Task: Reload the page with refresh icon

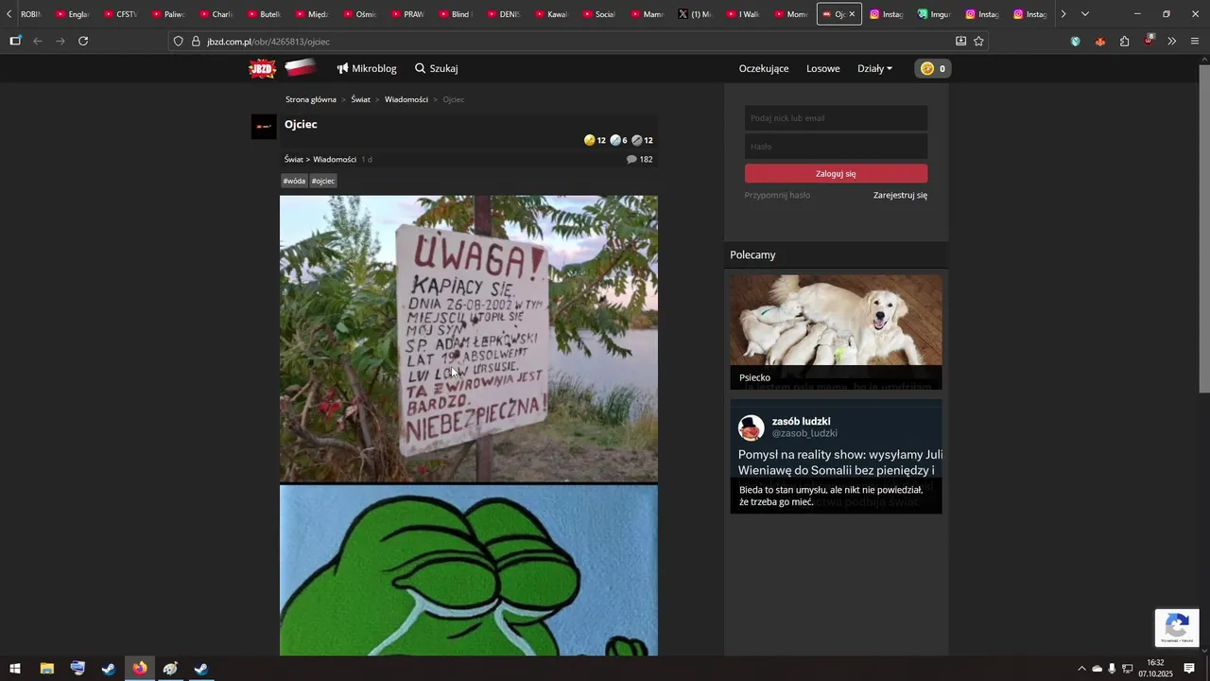Action: coord(83,41)
